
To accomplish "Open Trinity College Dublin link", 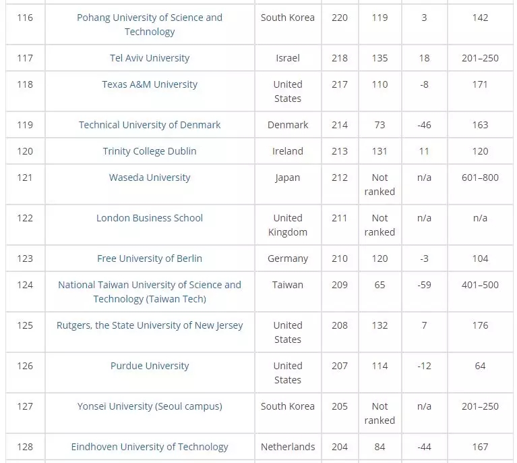I will click(x=150, y=151).
